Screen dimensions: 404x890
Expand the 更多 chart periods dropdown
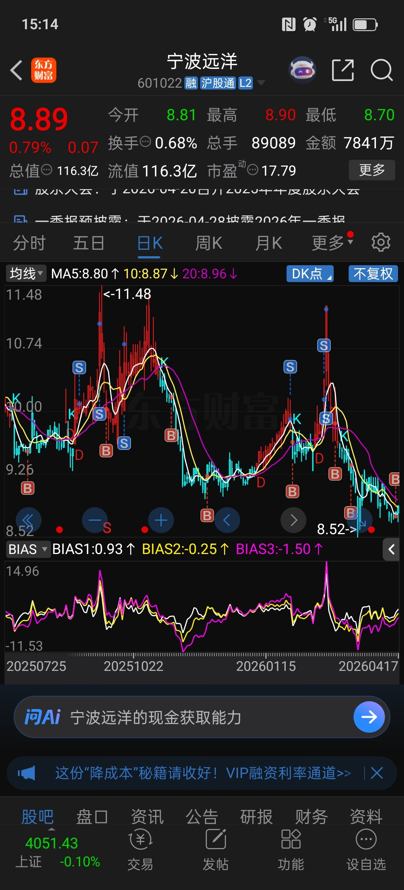[333, 242]
